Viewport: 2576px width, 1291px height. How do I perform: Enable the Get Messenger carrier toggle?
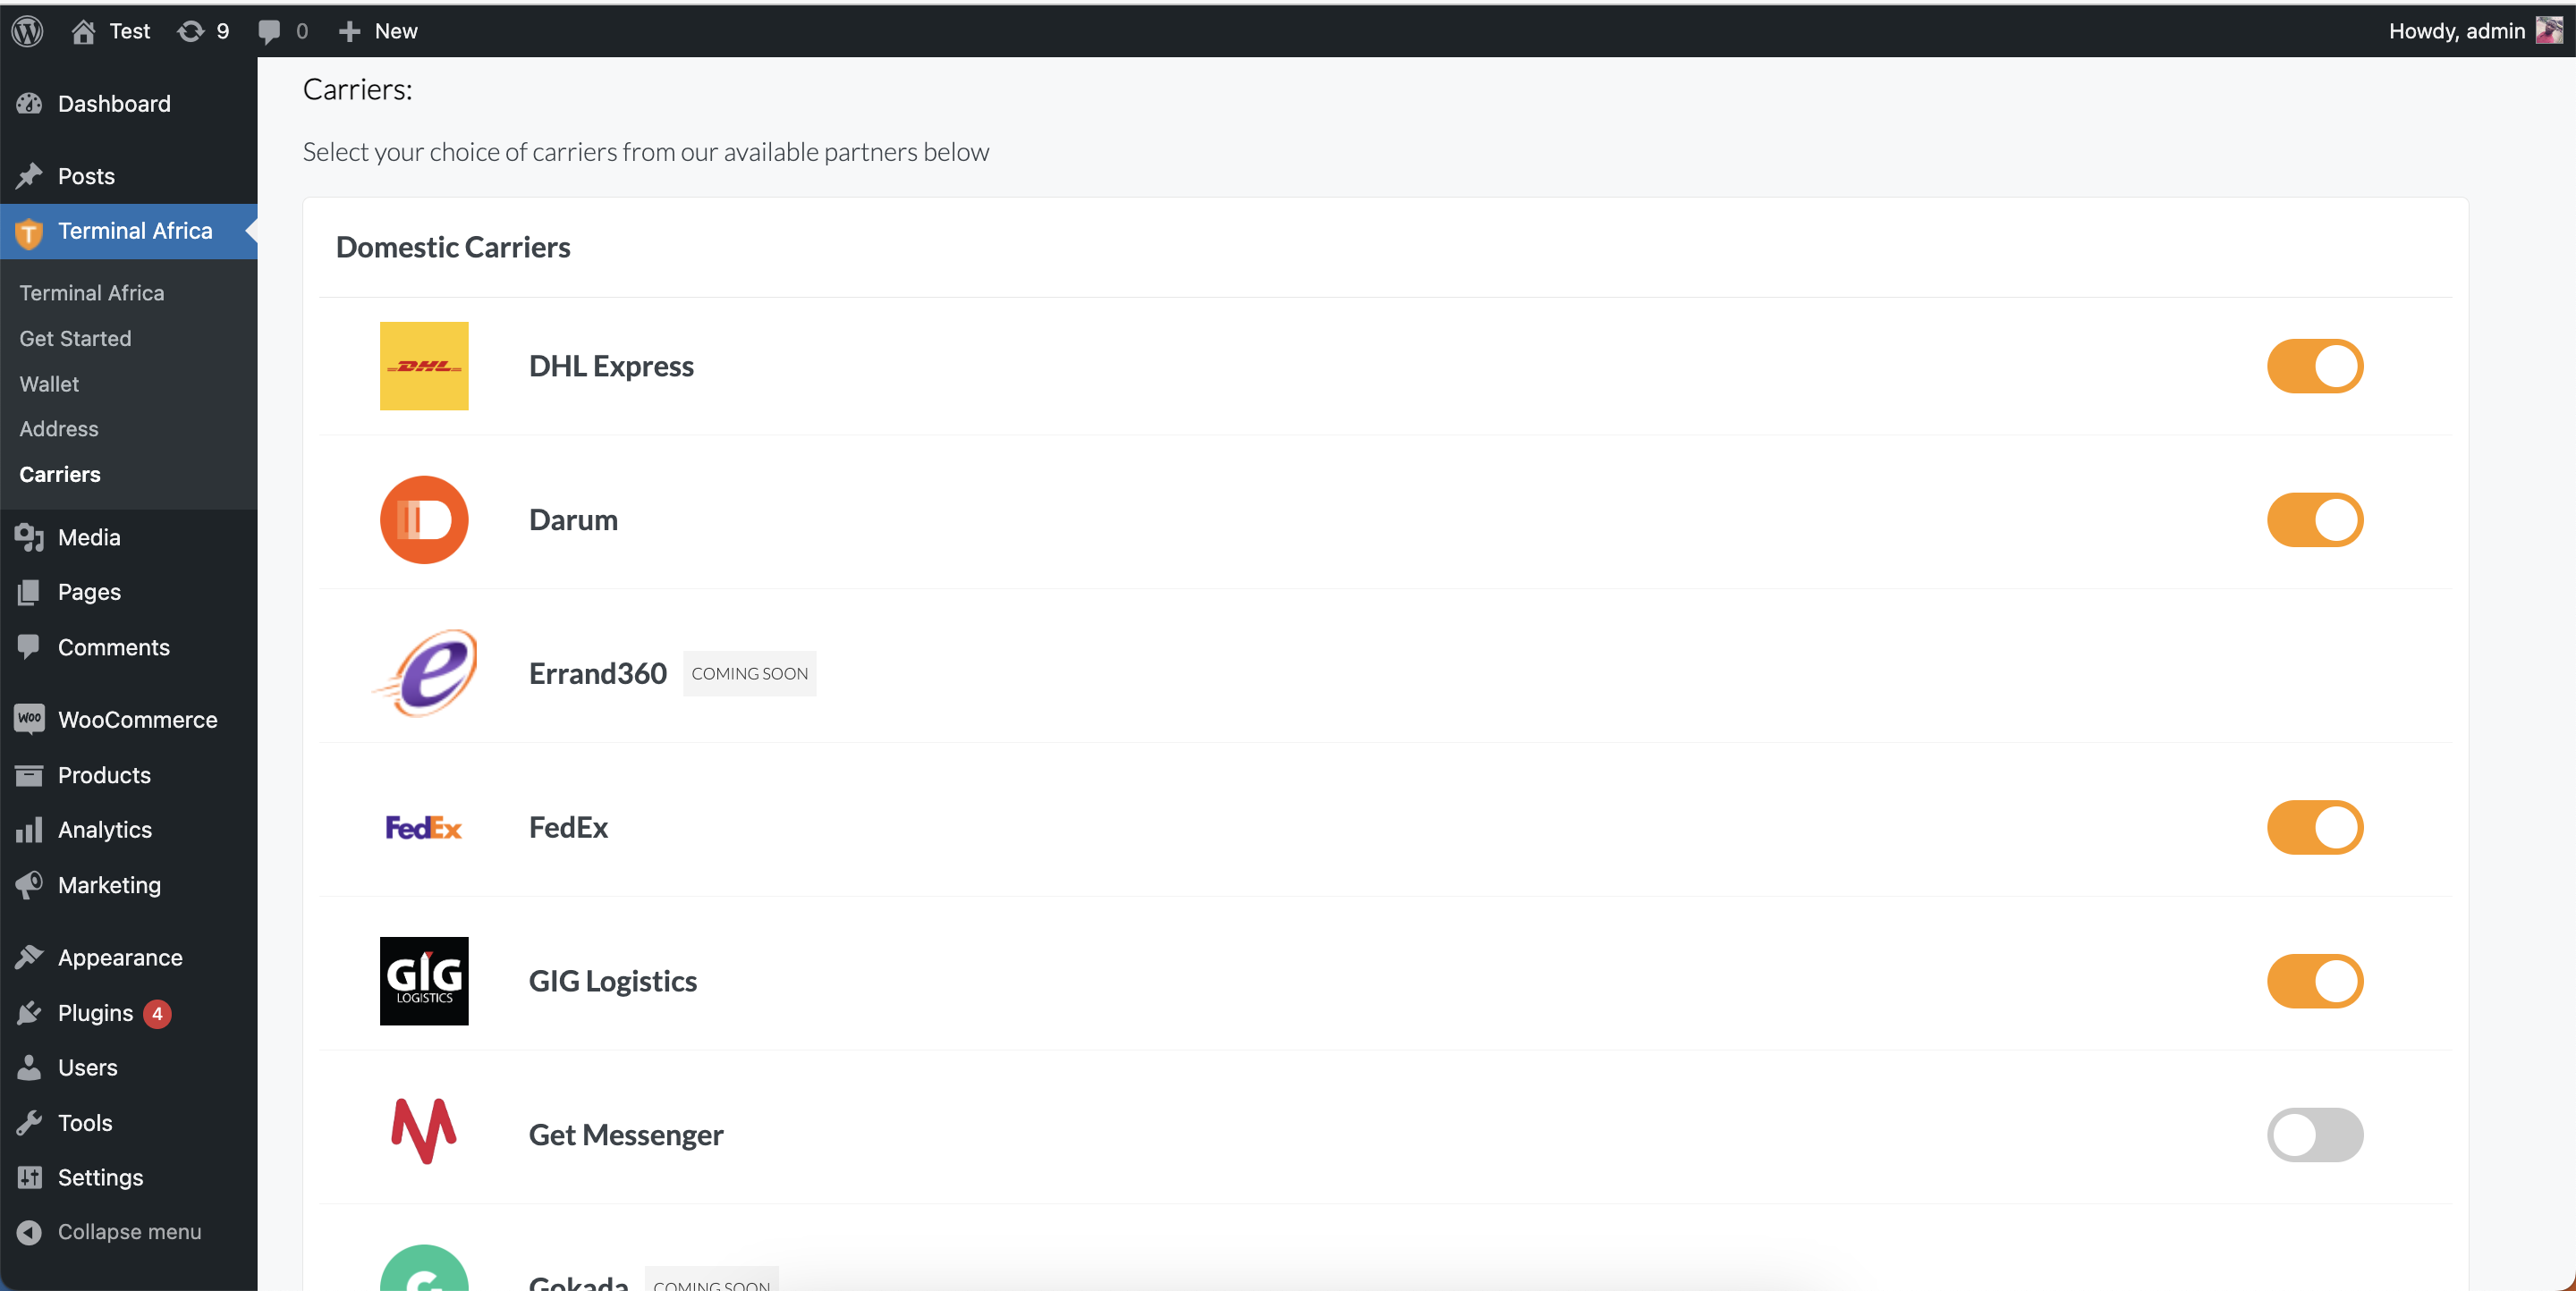click(2314, 1135)
